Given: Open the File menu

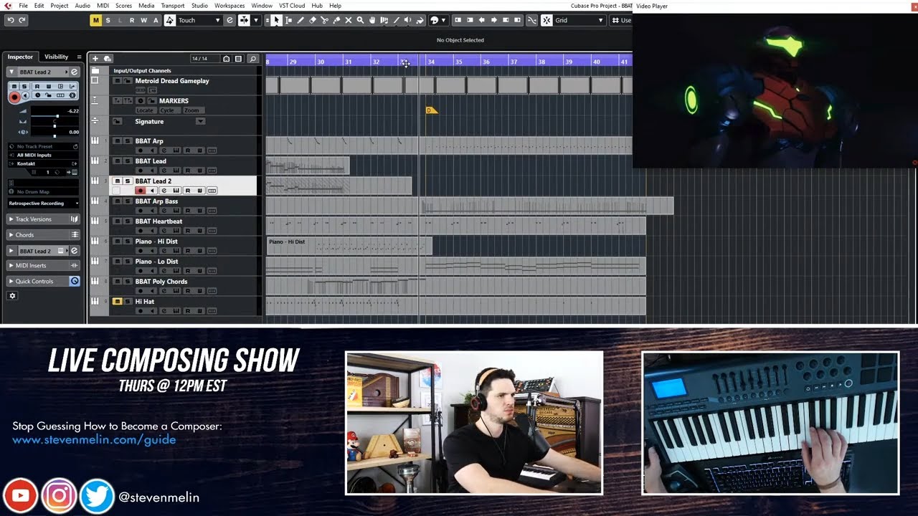Looking at the screenshot, I should (24, 6).
